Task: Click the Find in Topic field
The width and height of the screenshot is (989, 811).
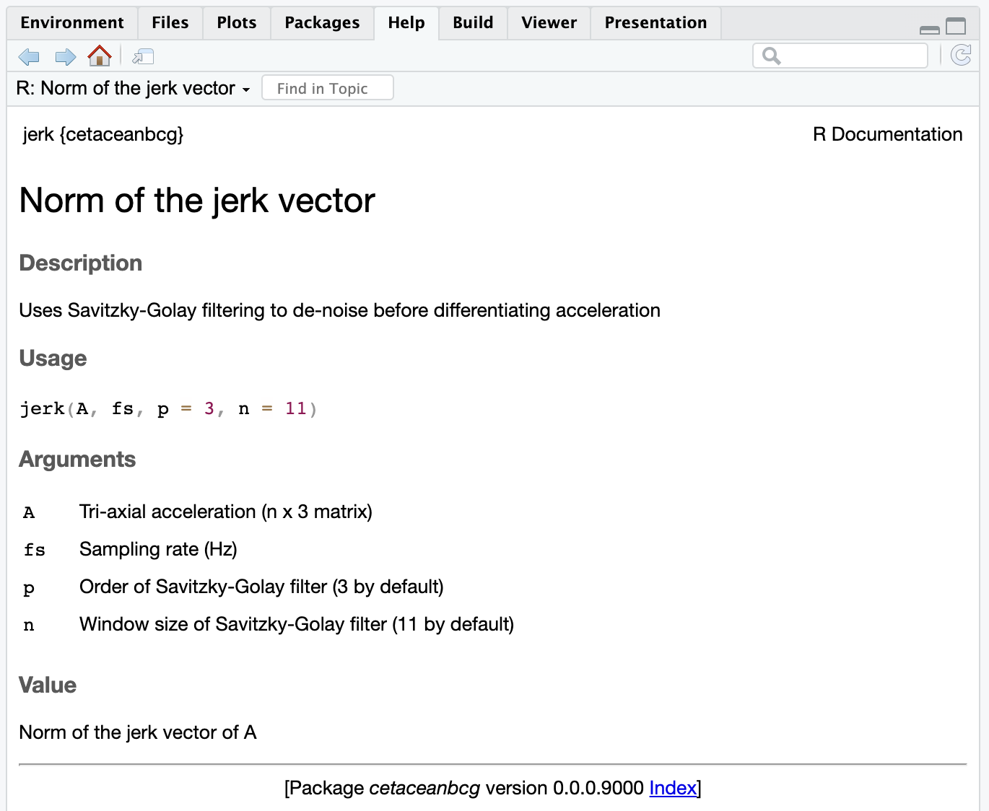Action: coord(328,88)
